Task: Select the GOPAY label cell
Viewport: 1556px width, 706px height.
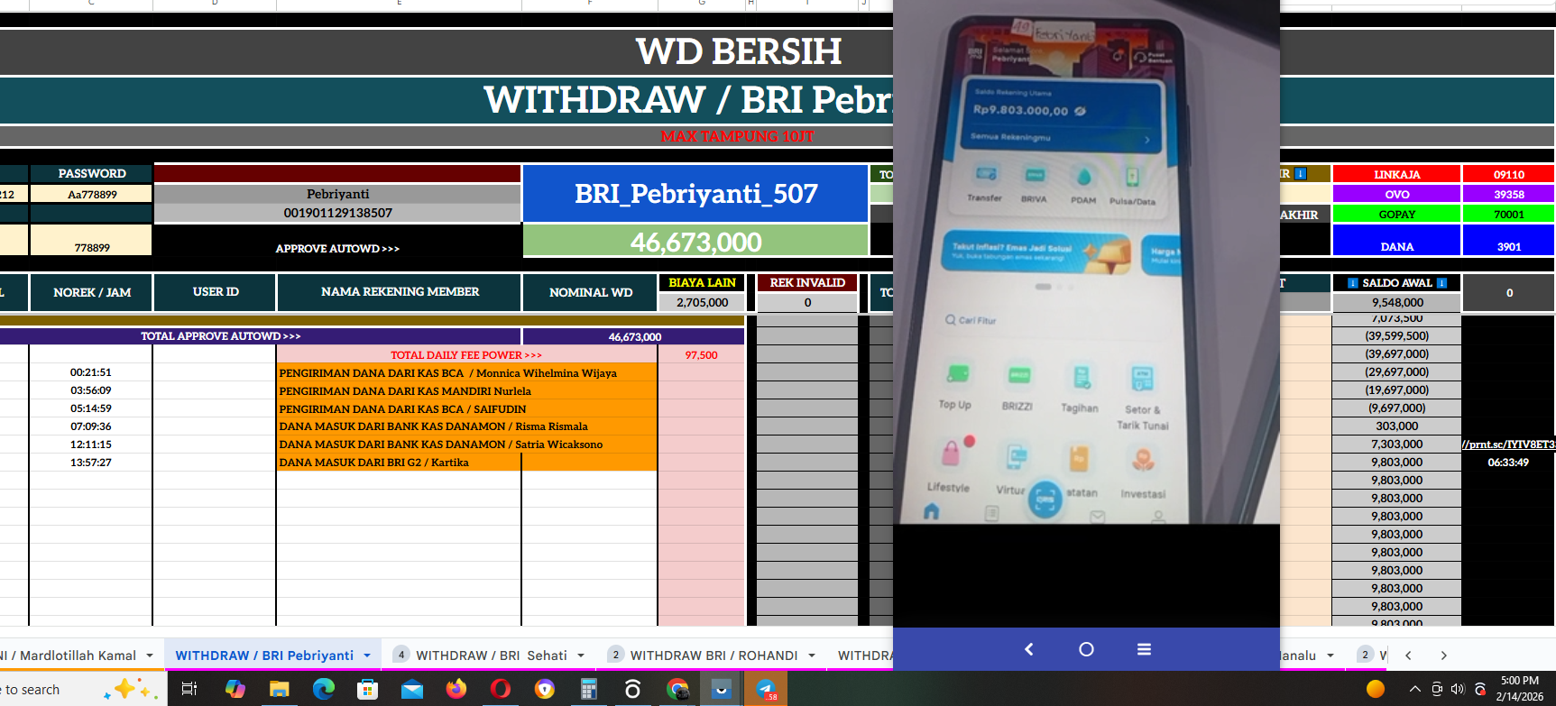Action: 1396,214
